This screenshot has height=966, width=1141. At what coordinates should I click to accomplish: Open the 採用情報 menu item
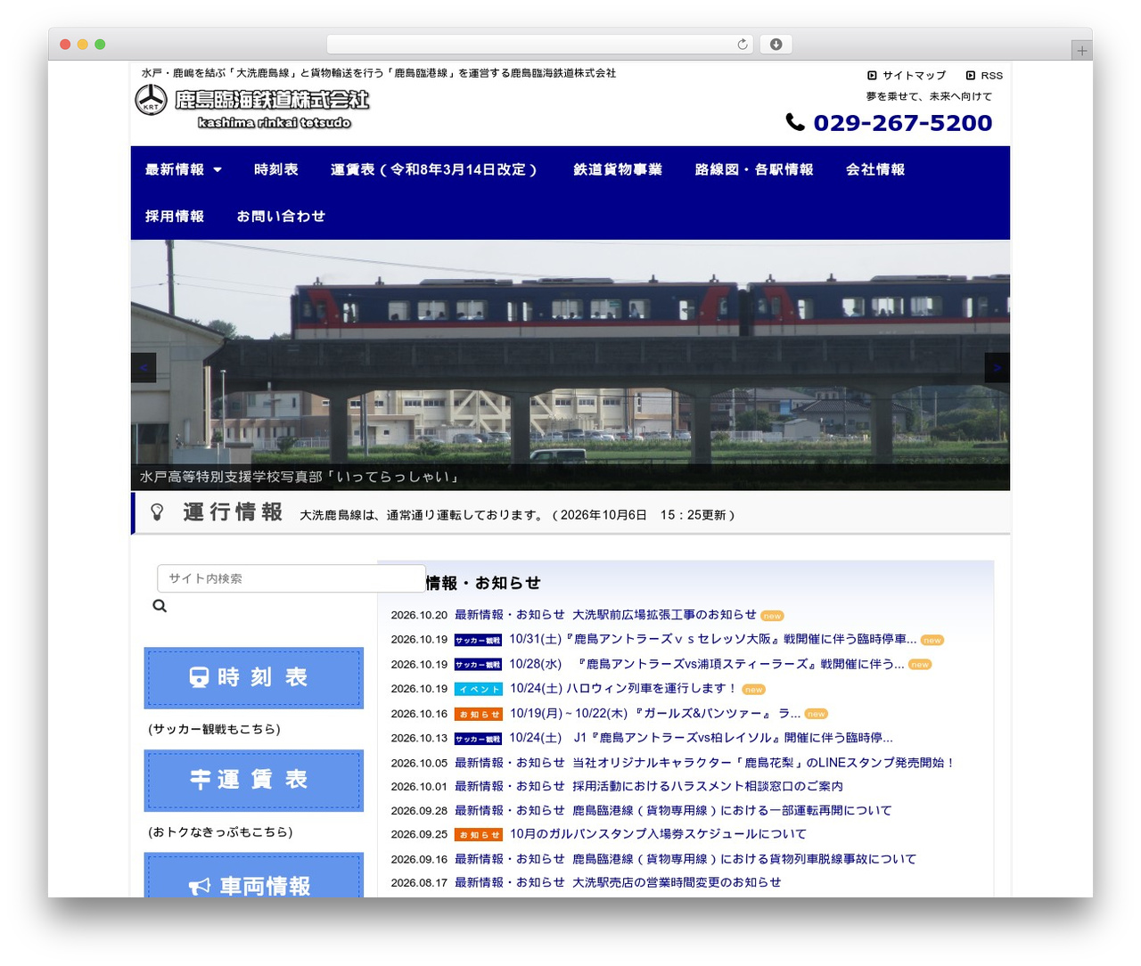click(175, 216)
